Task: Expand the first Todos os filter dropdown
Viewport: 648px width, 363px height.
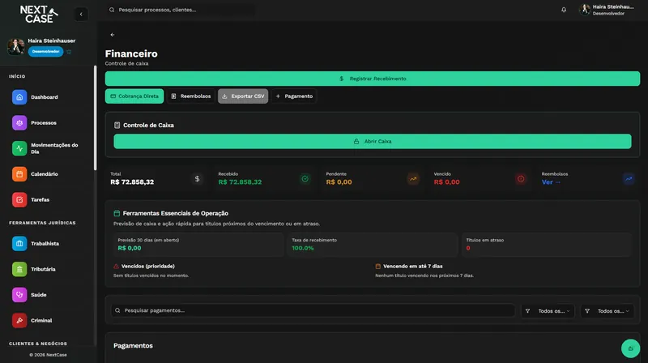Action: pos(548,311)
